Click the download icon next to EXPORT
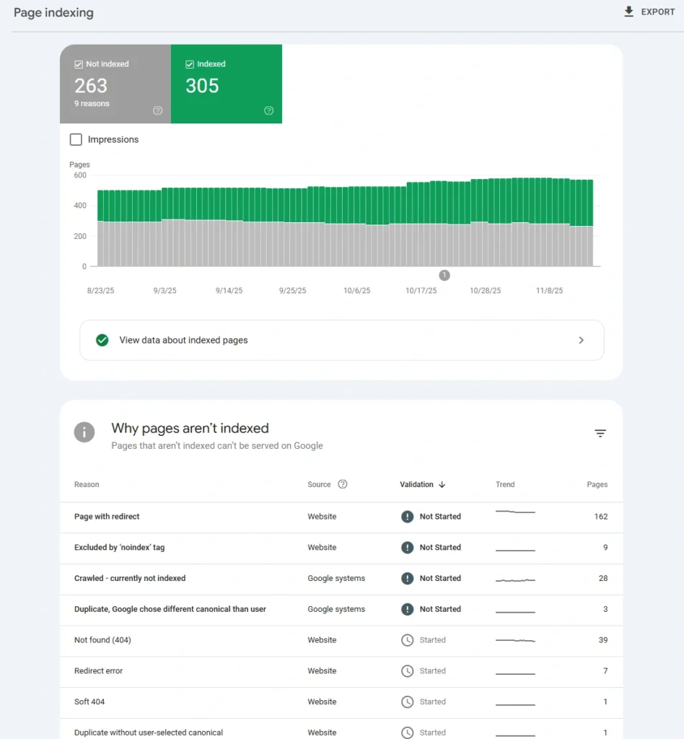Image resolution: width=684 pixels, height=739 pixels. tap(631, 12)
